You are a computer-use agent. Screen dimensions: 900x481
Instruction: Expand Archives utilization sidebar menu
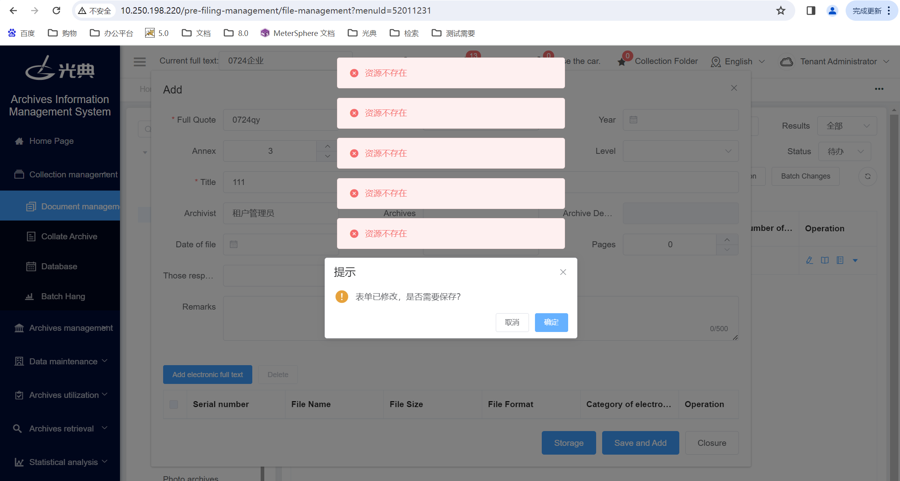click(x=60, y=395)
